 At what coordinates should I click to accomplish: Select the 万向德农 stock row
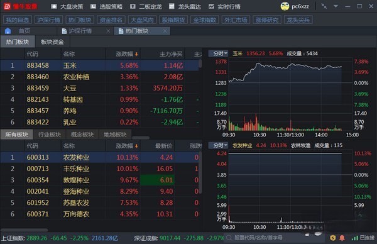[99, 214]
